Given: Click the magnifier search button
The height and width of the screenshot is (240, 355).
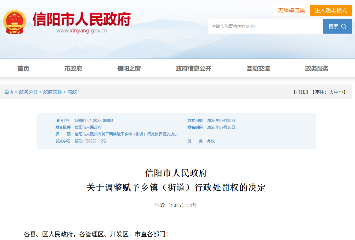Looking at the screenshot, I should 337,26.
